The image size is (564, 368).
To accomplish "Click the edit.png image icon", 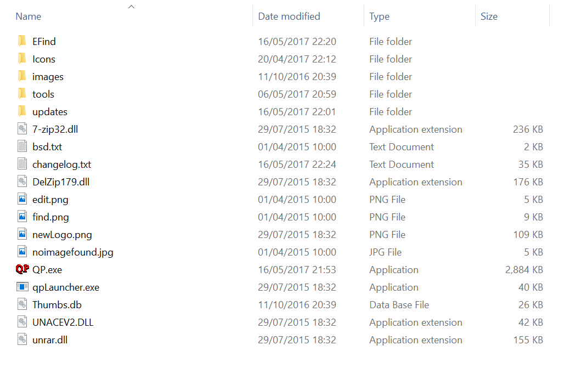I will click(22, 199).
